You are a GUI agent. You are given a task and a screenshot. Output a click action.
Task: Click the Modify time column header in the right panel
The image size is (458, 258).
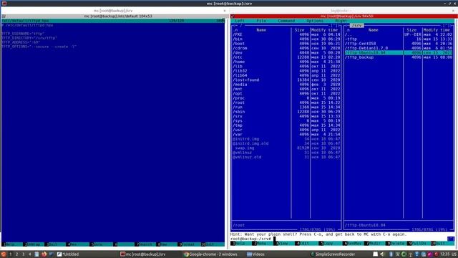(437, 30)
